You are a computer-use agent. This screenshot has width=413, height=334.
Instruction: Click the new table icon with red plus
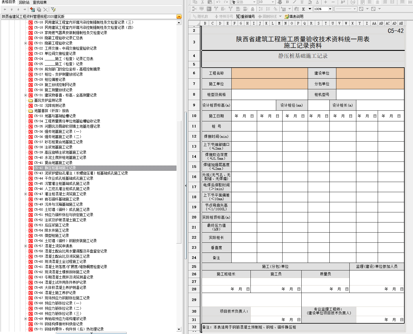pos(32,10)
